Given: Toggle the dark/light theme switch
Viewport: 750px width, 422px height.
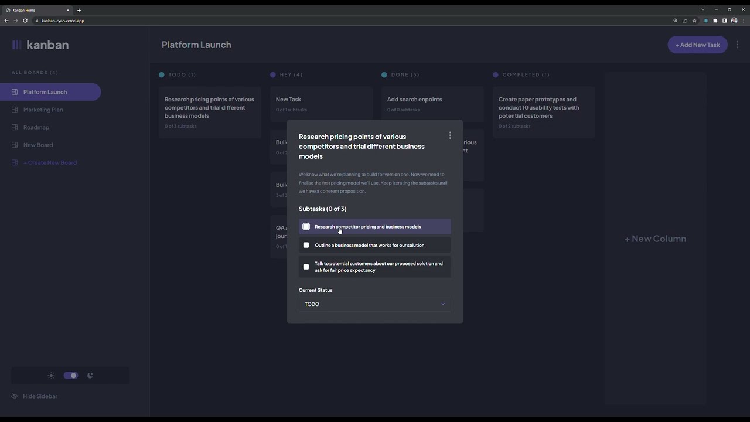Looking at the screenshot, I should (71, 376).
